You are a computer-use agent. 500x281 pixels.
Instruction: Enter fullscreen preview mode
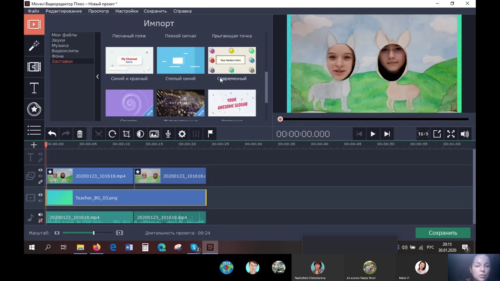451,134
